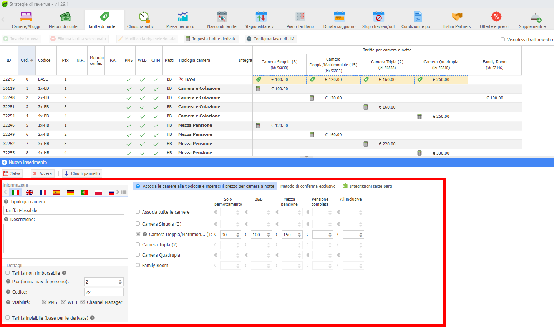Image resolution: width=554 pixels, height=327 pixels.
Task: Adjust Mezza pensione price spinner for Doppia
Action: (x=299, y=235)
